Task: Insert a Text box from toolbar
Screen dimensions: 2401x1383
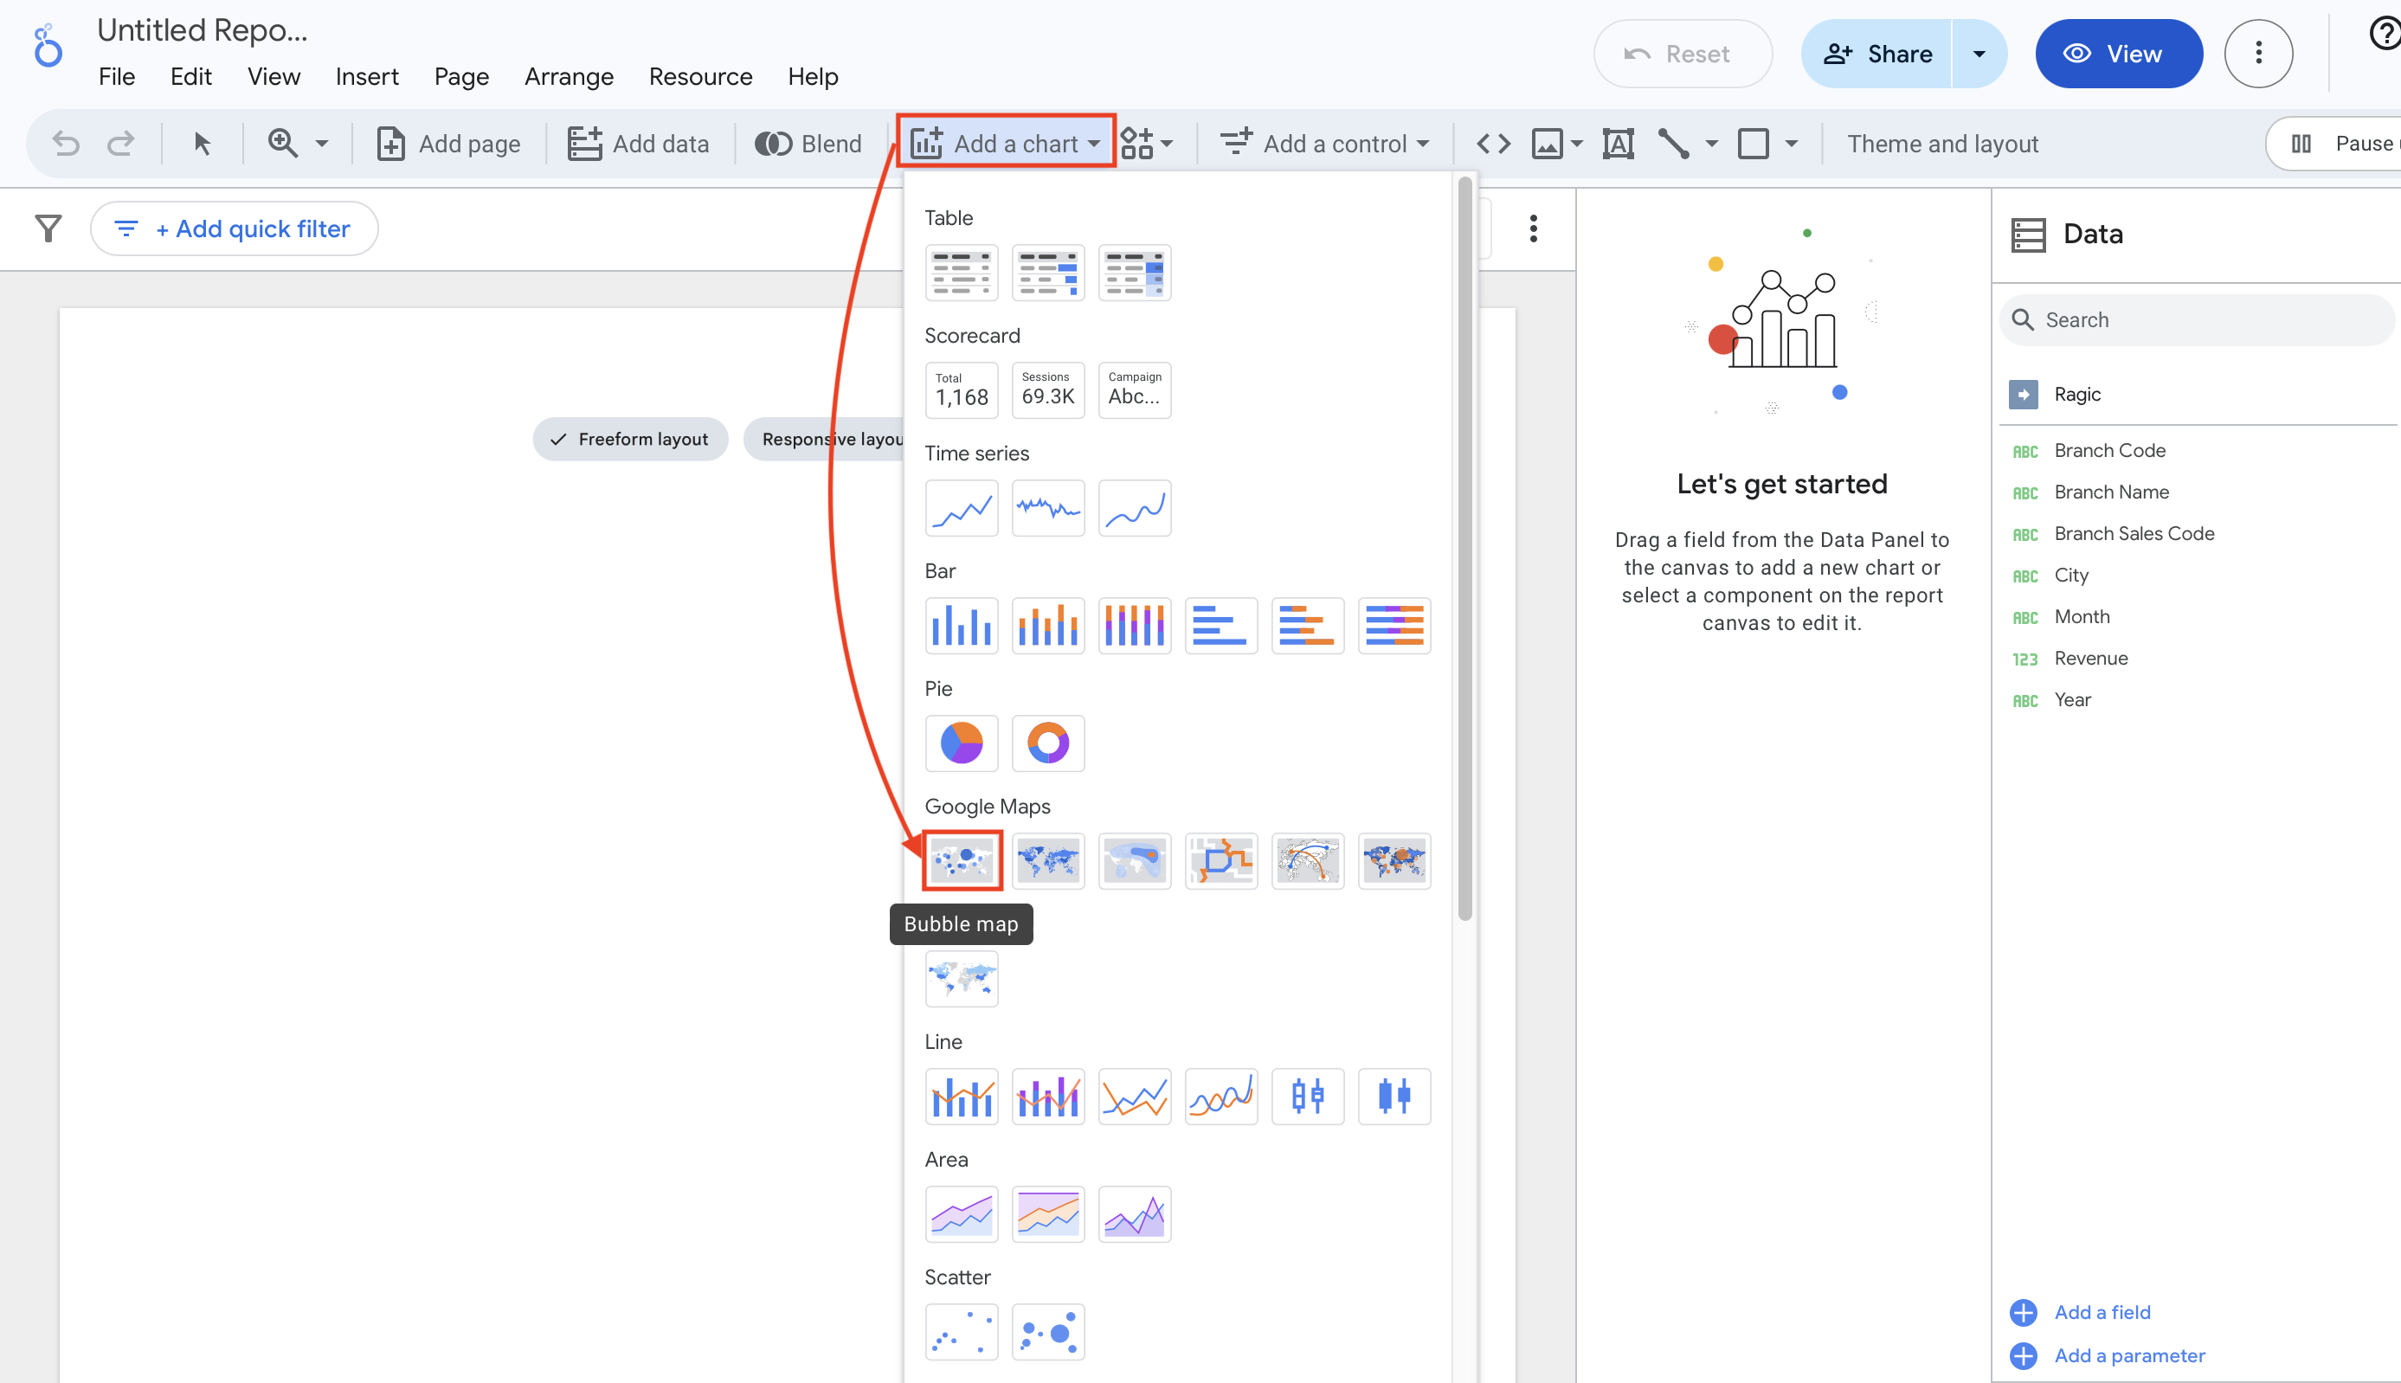Action: 1618,144
